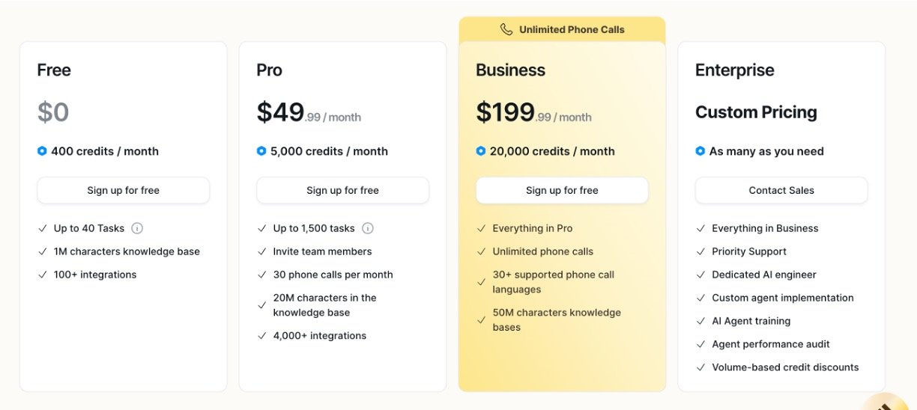
Task: Click blue credits icon beside 400 credits / month
Action: coord(42,151)
